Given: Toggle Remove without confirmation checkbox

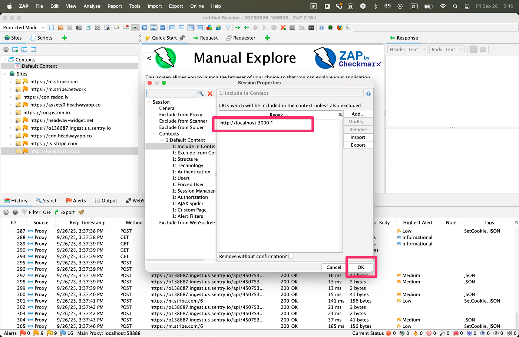Looking at the screenshot, I should pyautogui.click(x=291, y=256).
